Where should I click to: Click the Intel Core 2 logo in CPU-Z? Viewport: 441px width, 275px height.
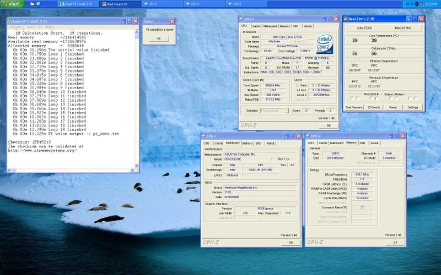pyautogui.click(x=325, y=44)
